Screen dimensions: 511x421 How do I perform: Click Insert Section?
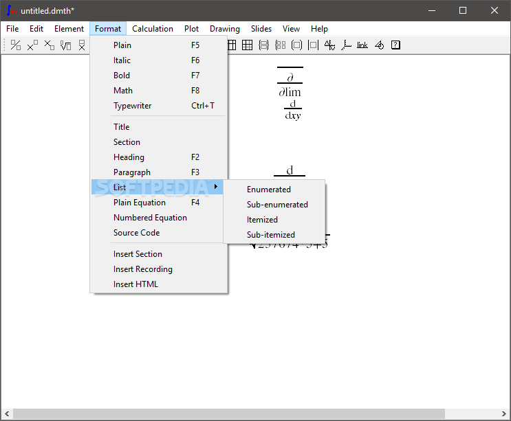coord(159,254)
